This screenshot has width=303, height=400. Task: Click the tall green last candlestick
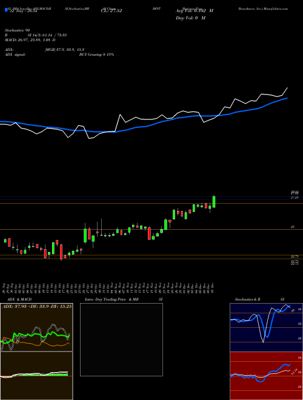(214, 202)
